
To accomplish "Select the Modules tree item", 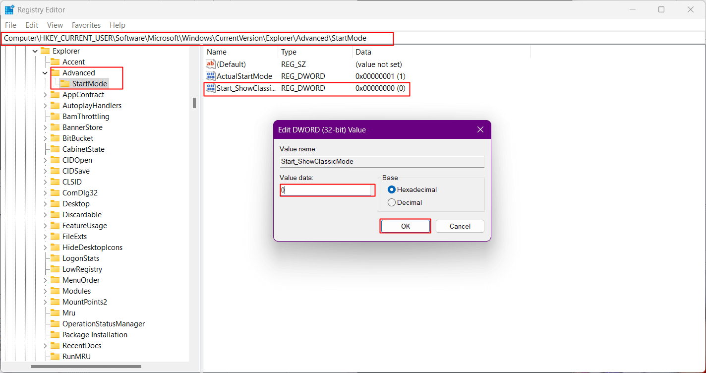I will 77,291.
